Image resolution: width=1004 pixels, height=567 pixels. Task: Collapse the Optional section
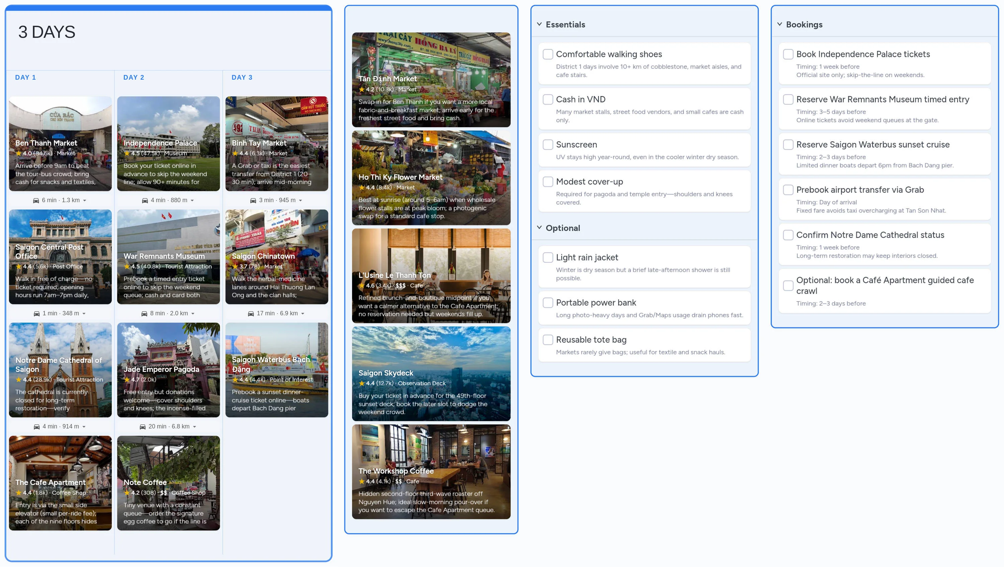click(x=539, y=228)
